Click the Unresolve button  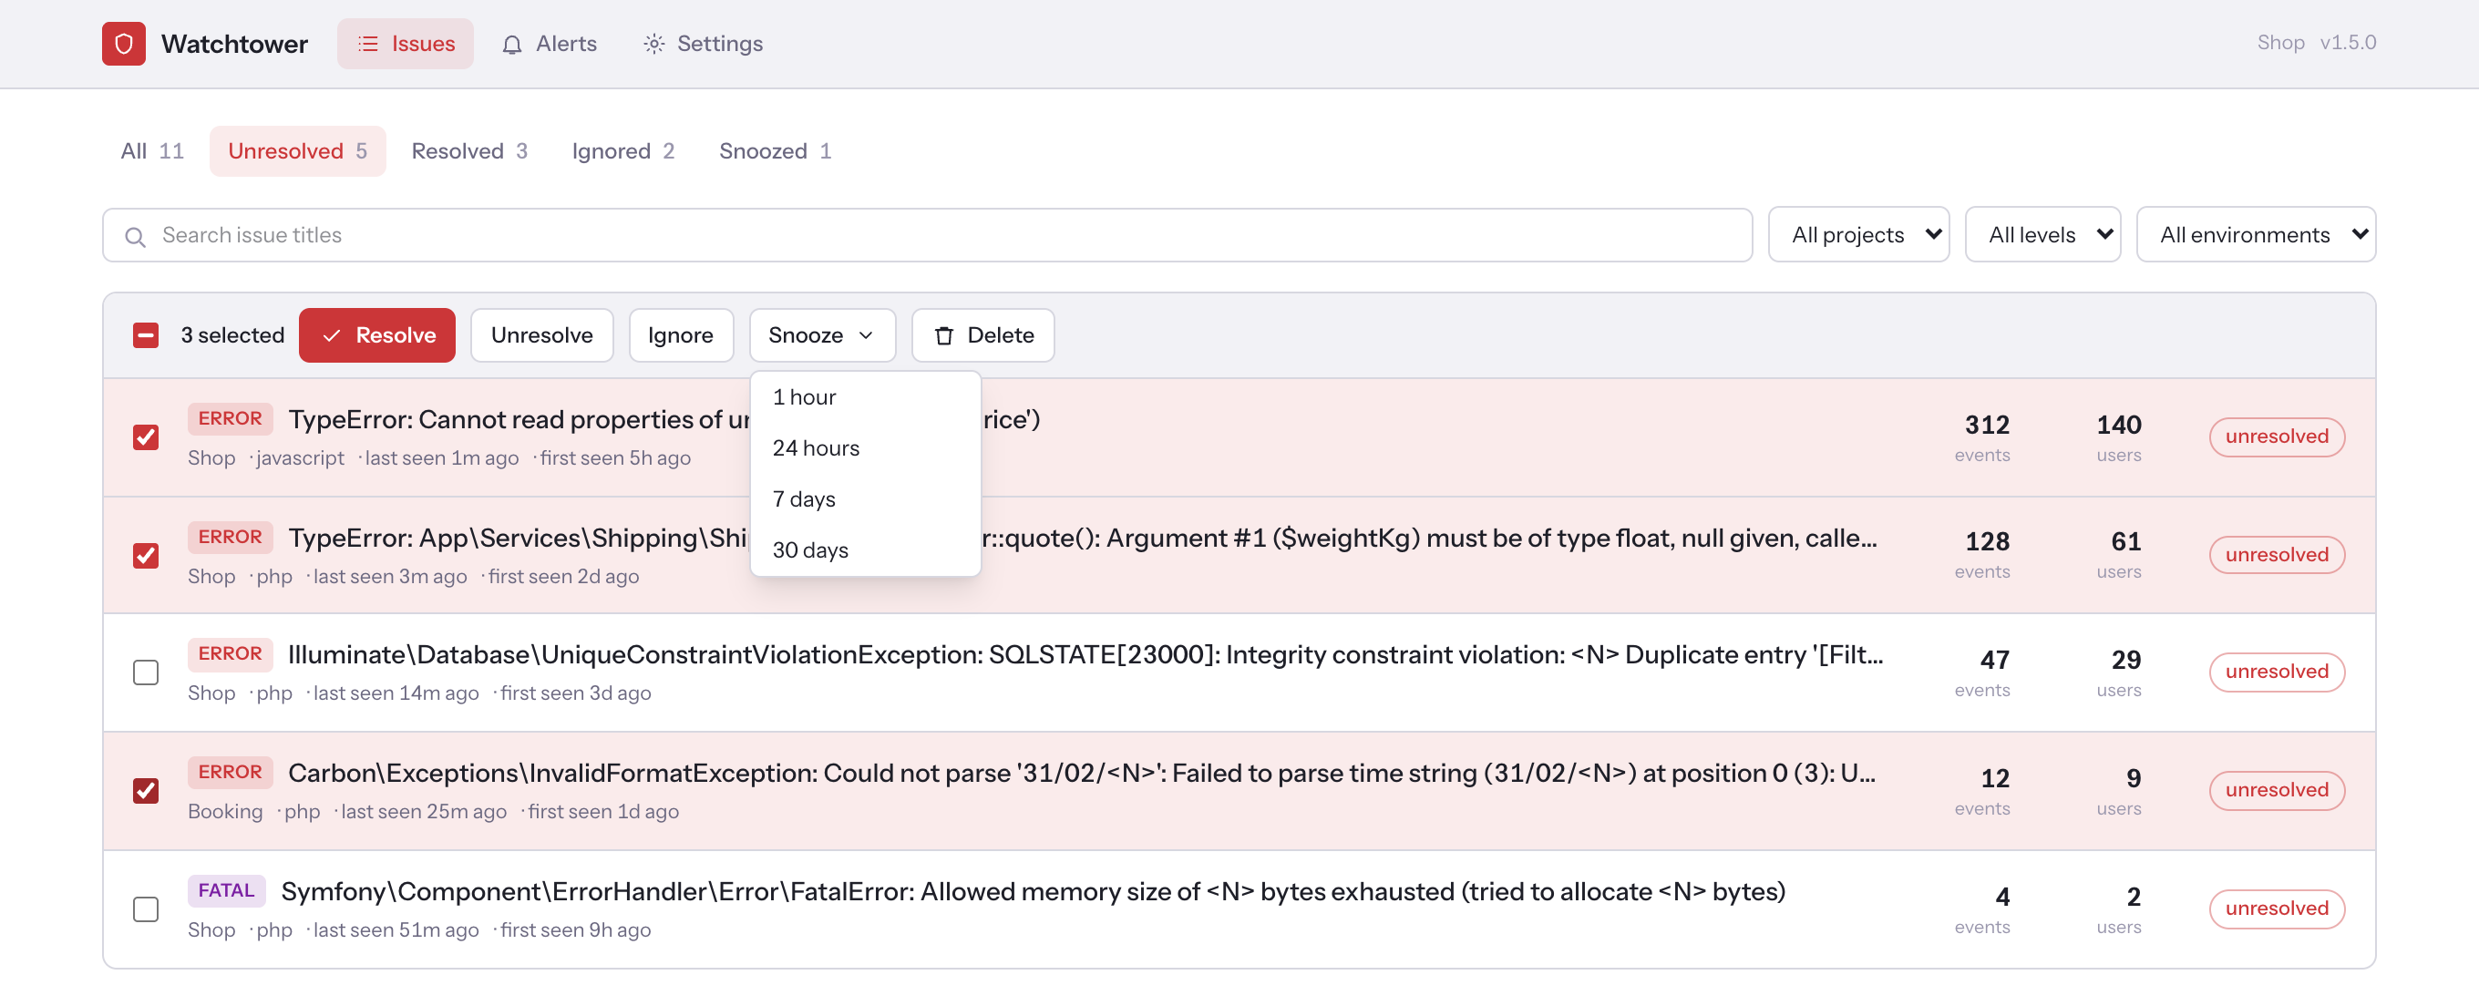coord(540,335)
